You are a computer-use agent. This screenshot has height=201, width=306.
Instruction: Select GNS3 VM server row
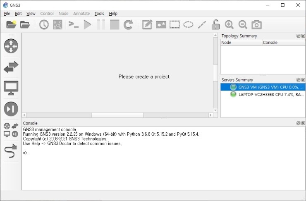click(x=263, y=87)
